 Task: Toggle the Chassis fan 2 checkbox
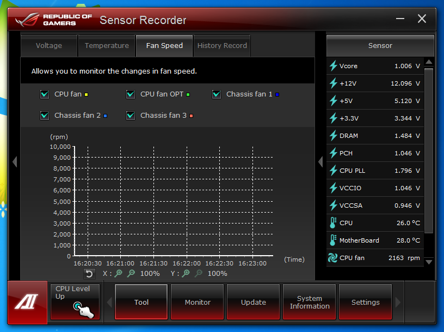[x=45, y=116]
